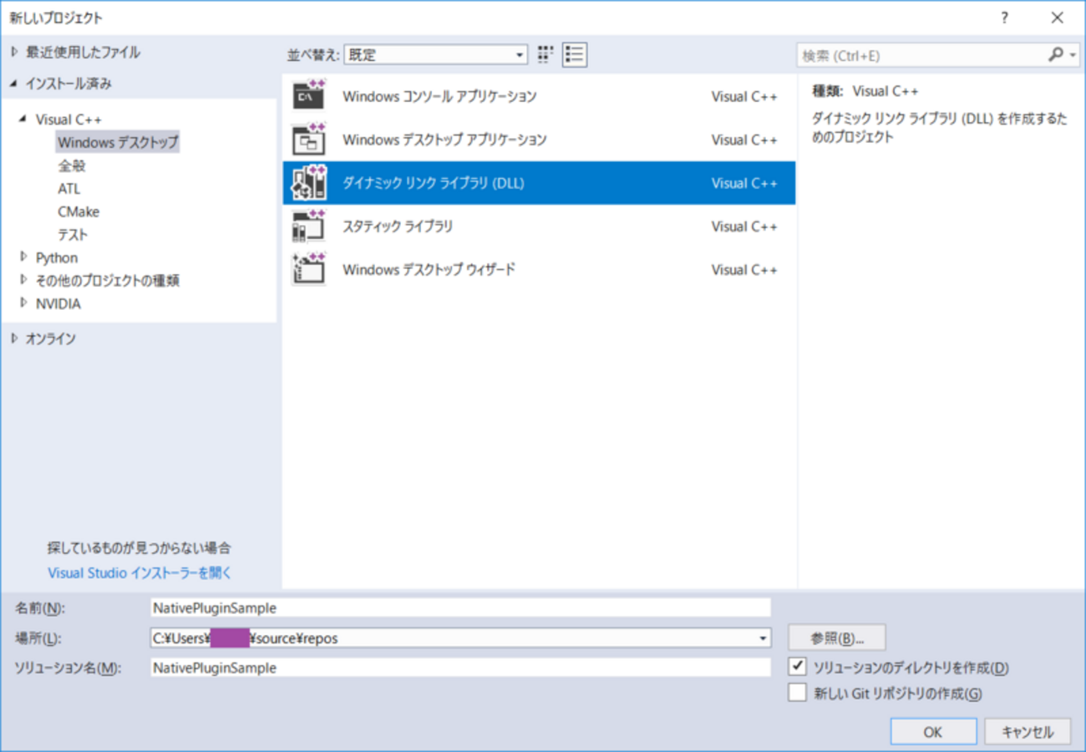
Task: Select the Windows コンソール アプリケーション template icon
Action: (308, 95)
